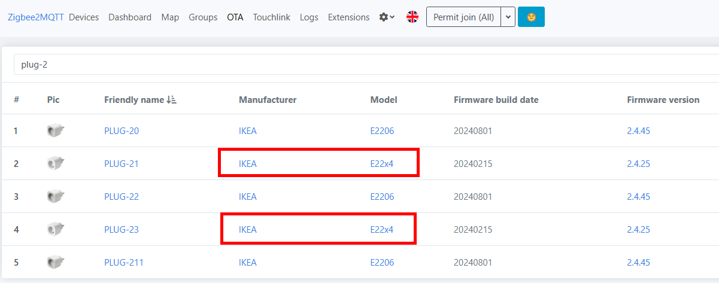Open the Zigbee2MQTT home link
Image resolution: width=719 pixels, height=283 pixels.
[36, 17]
